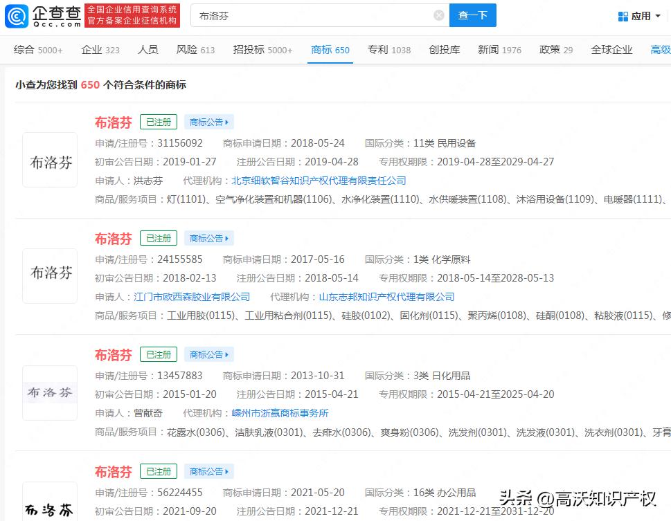Open agency link 山东志邦知识产权代理有限公司
Viewport: 671px width, 521px height.
pos(386,297)
